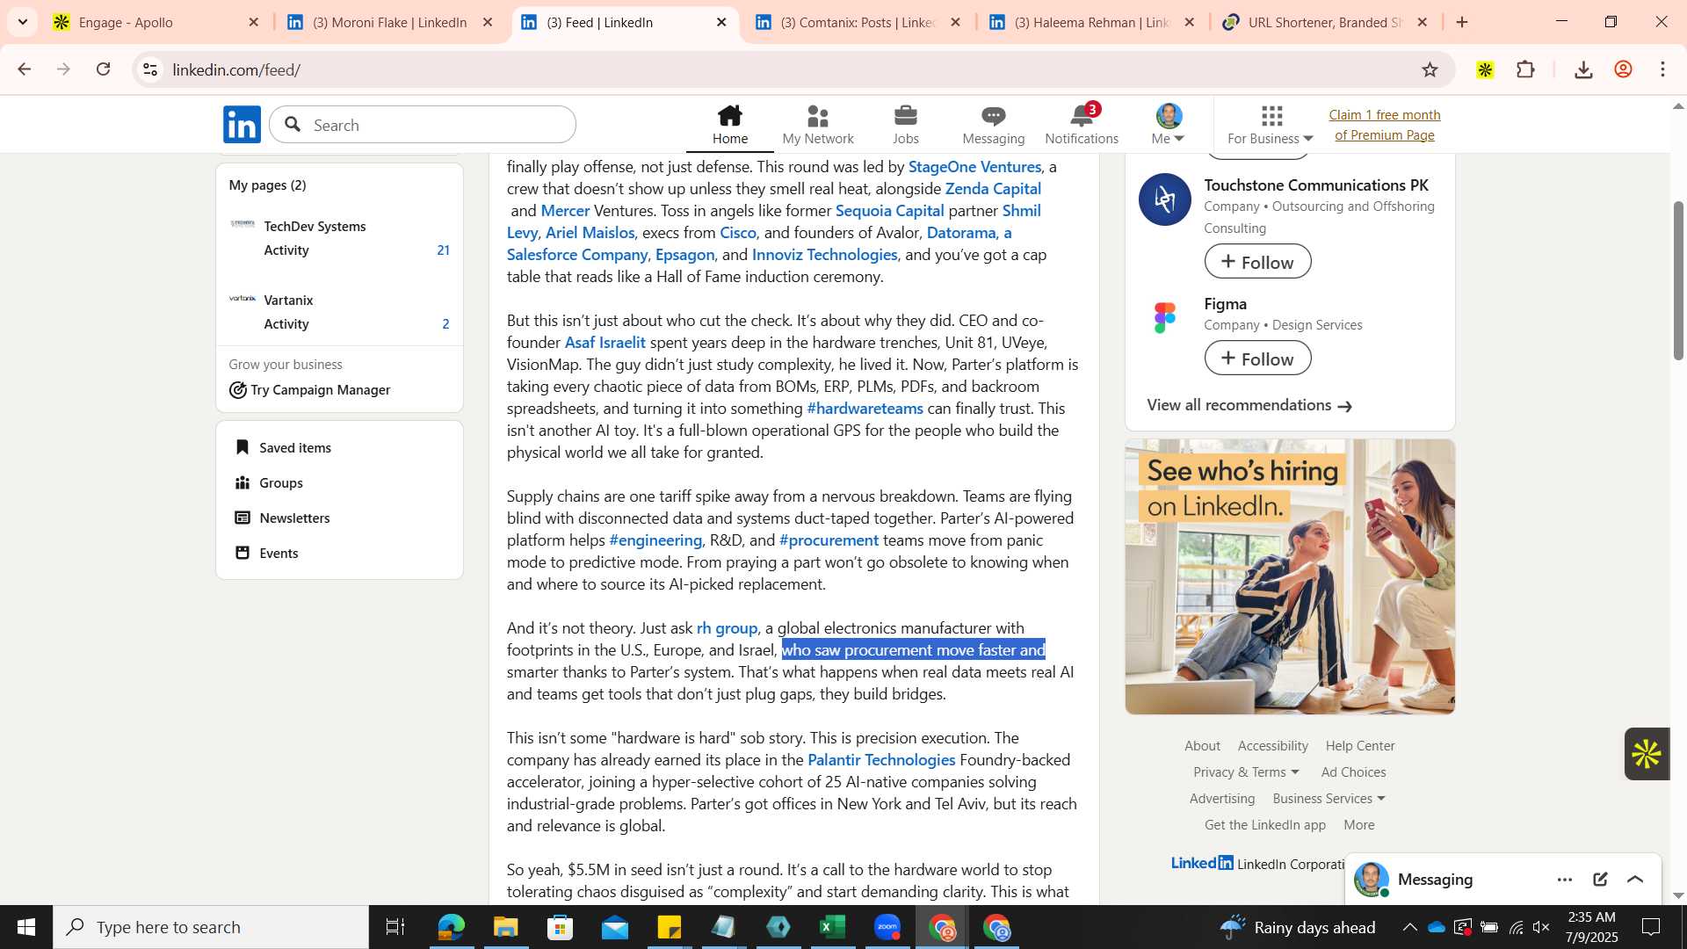
Task: Open the Palantir Technologies mention
Action: tap(881, 759)
